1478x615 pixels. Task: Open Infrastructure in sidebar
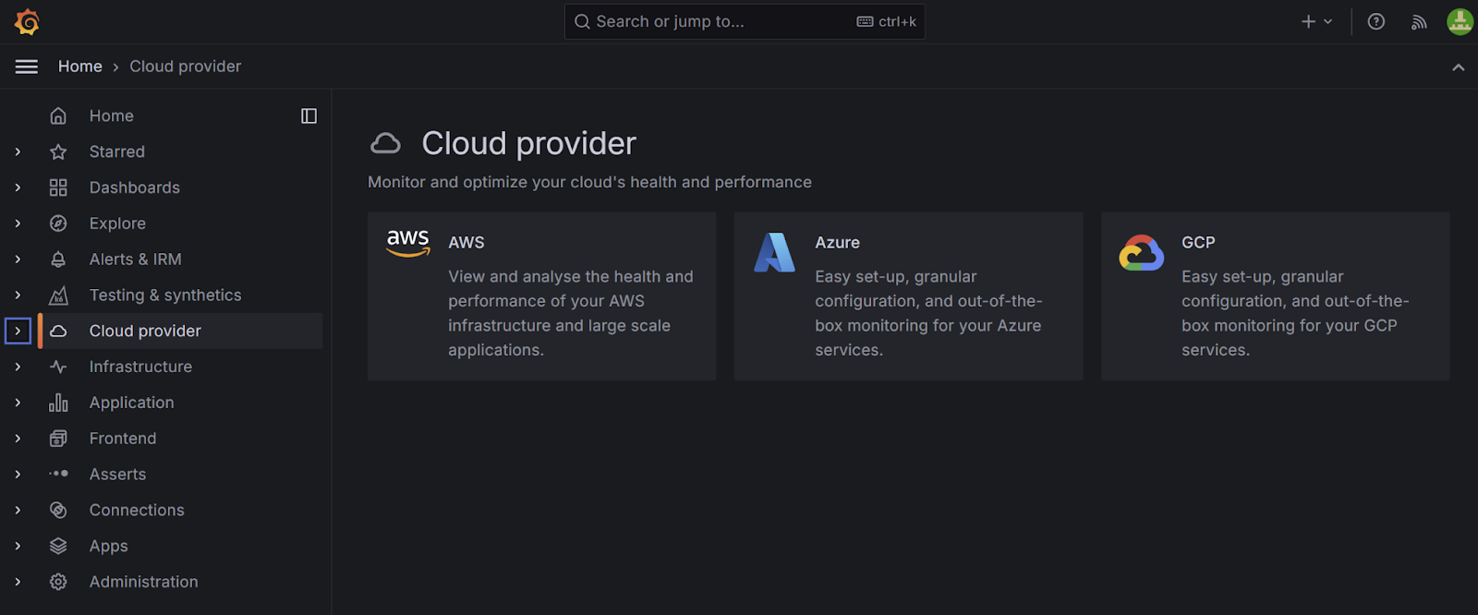(x=140, y=367)
